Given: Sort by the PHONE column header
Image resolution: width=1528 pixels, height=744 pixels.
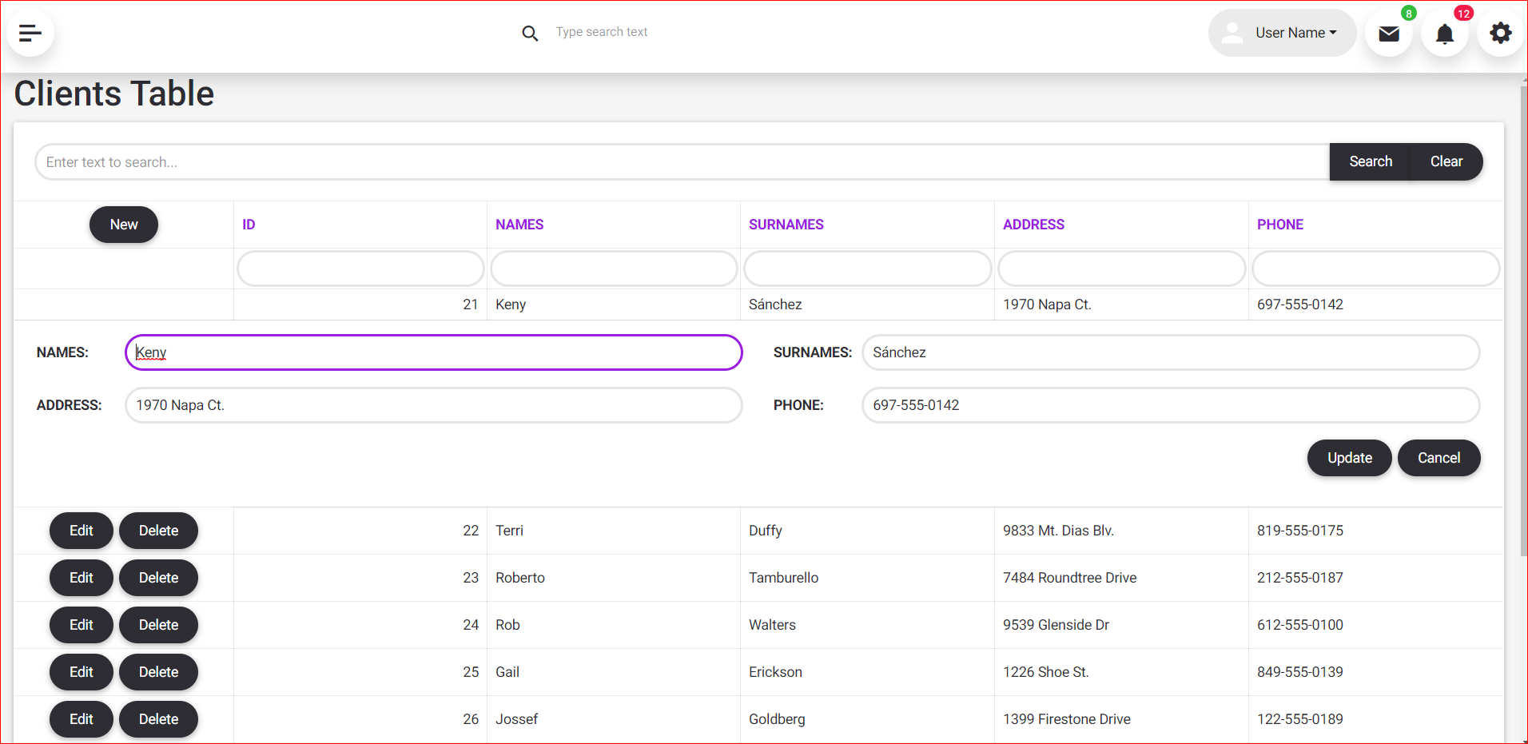Looking at the screenshot, I should coord(1279,225).
